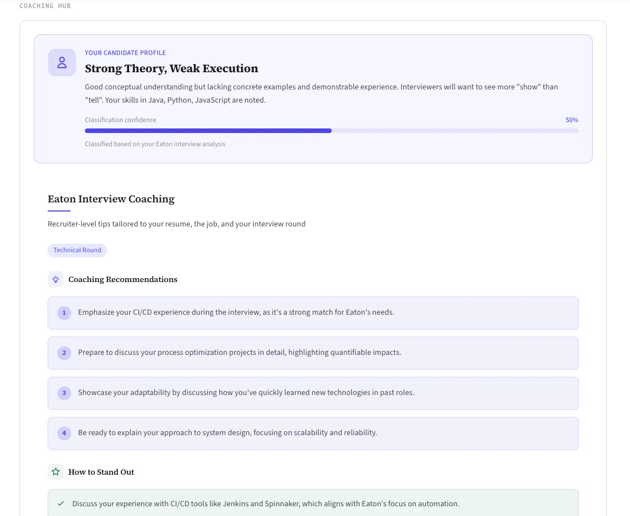Click the Classification confidence label
This screenshot has width=630, height=516.
[x=120, y=120]
